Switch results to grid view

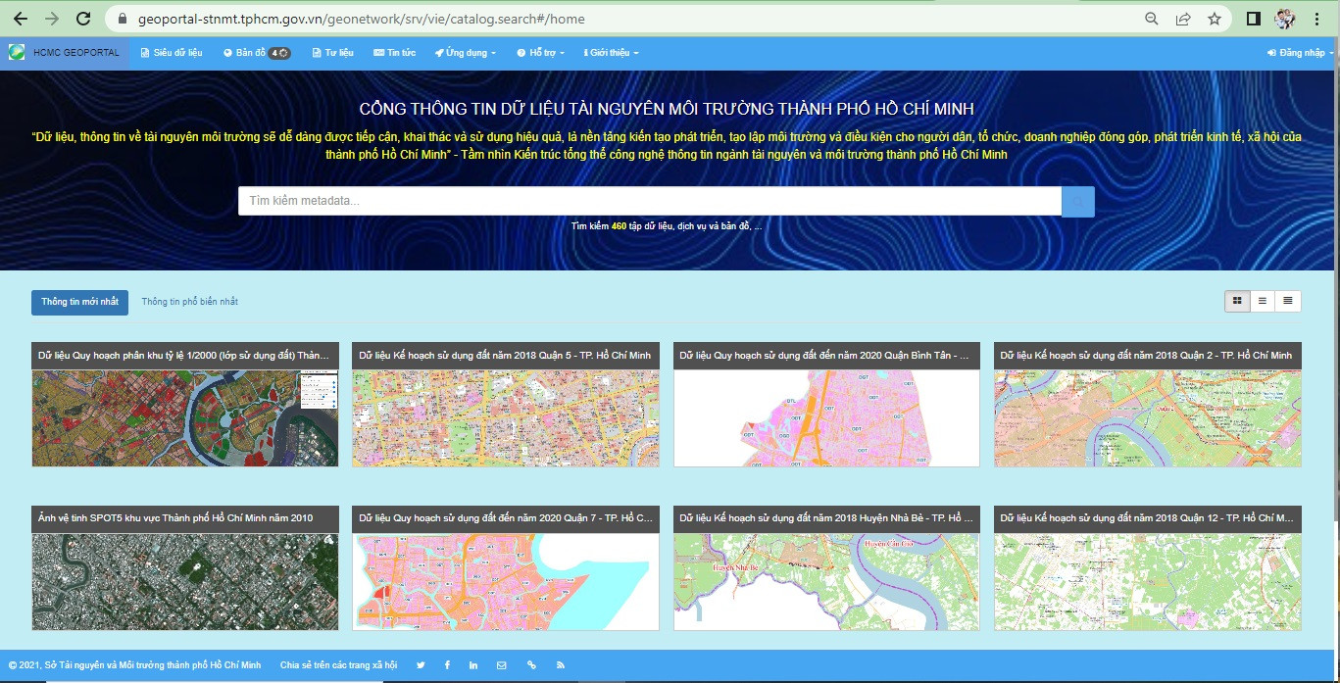coord(1237,301)
